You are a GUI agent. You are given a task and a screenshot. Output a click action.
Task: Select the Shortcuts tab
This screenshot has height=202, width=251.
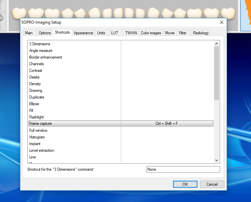pyautogui.click(x=63, y=32)
